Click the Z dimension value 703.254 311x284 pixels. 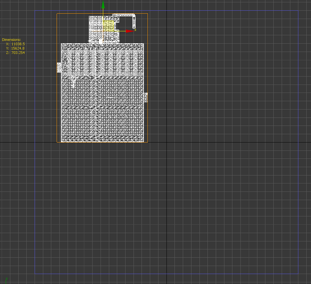coord(18,53)
